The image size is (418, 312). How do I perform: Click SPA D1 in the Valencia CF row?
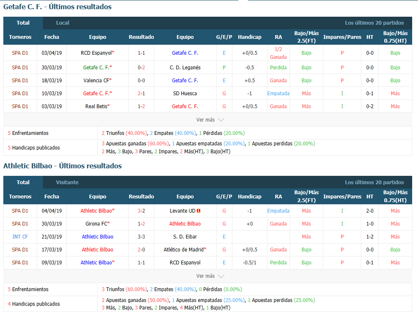pyautogui.click(x=20, y=80)
